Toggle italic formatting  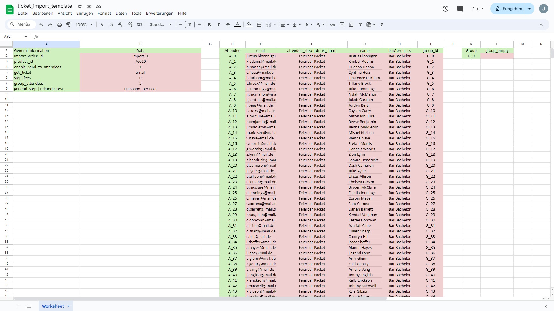coord(219,25)
